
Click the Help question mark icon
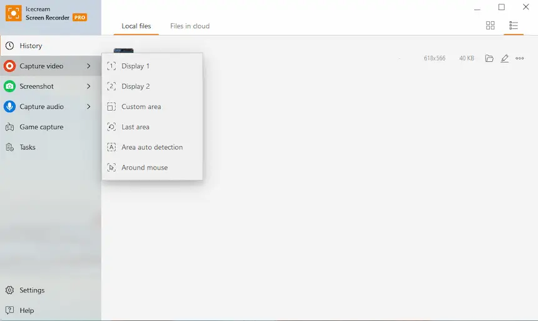point(9,310)
